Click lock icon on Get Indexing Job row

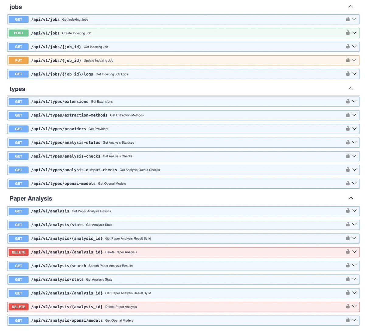tap(348, 46)
